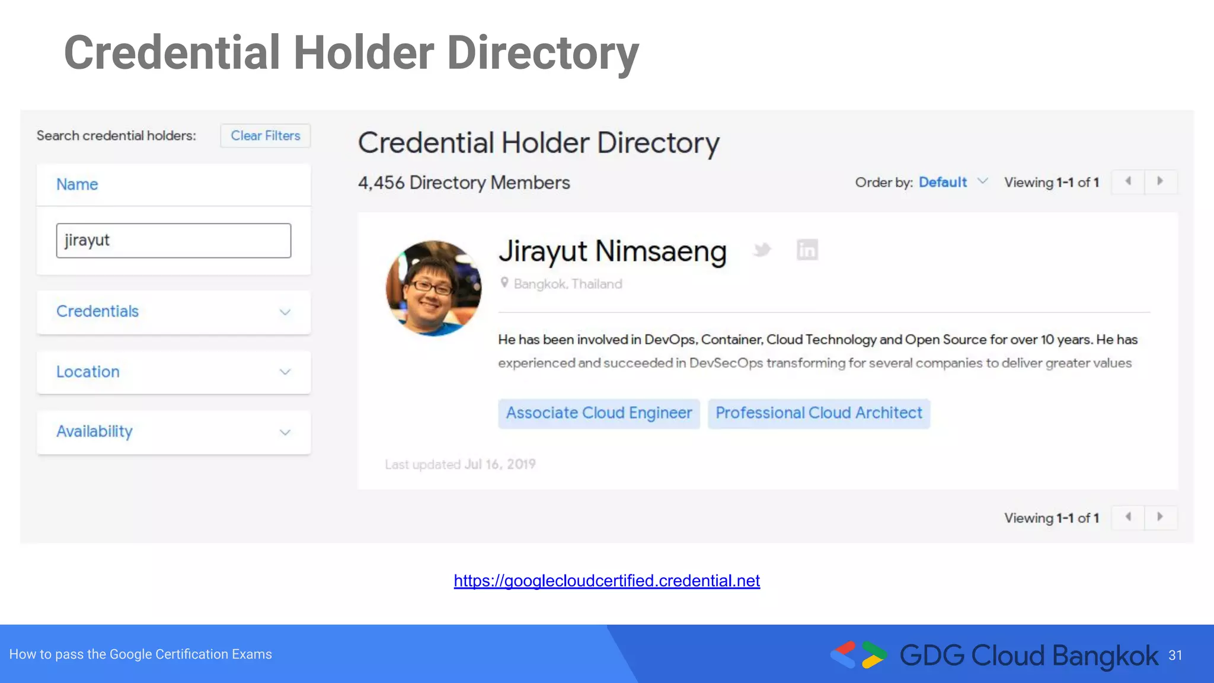The image size is (1214, 683).
Task: Click the Location filter label
Action: pyautogui.click(x=88, y=372)
